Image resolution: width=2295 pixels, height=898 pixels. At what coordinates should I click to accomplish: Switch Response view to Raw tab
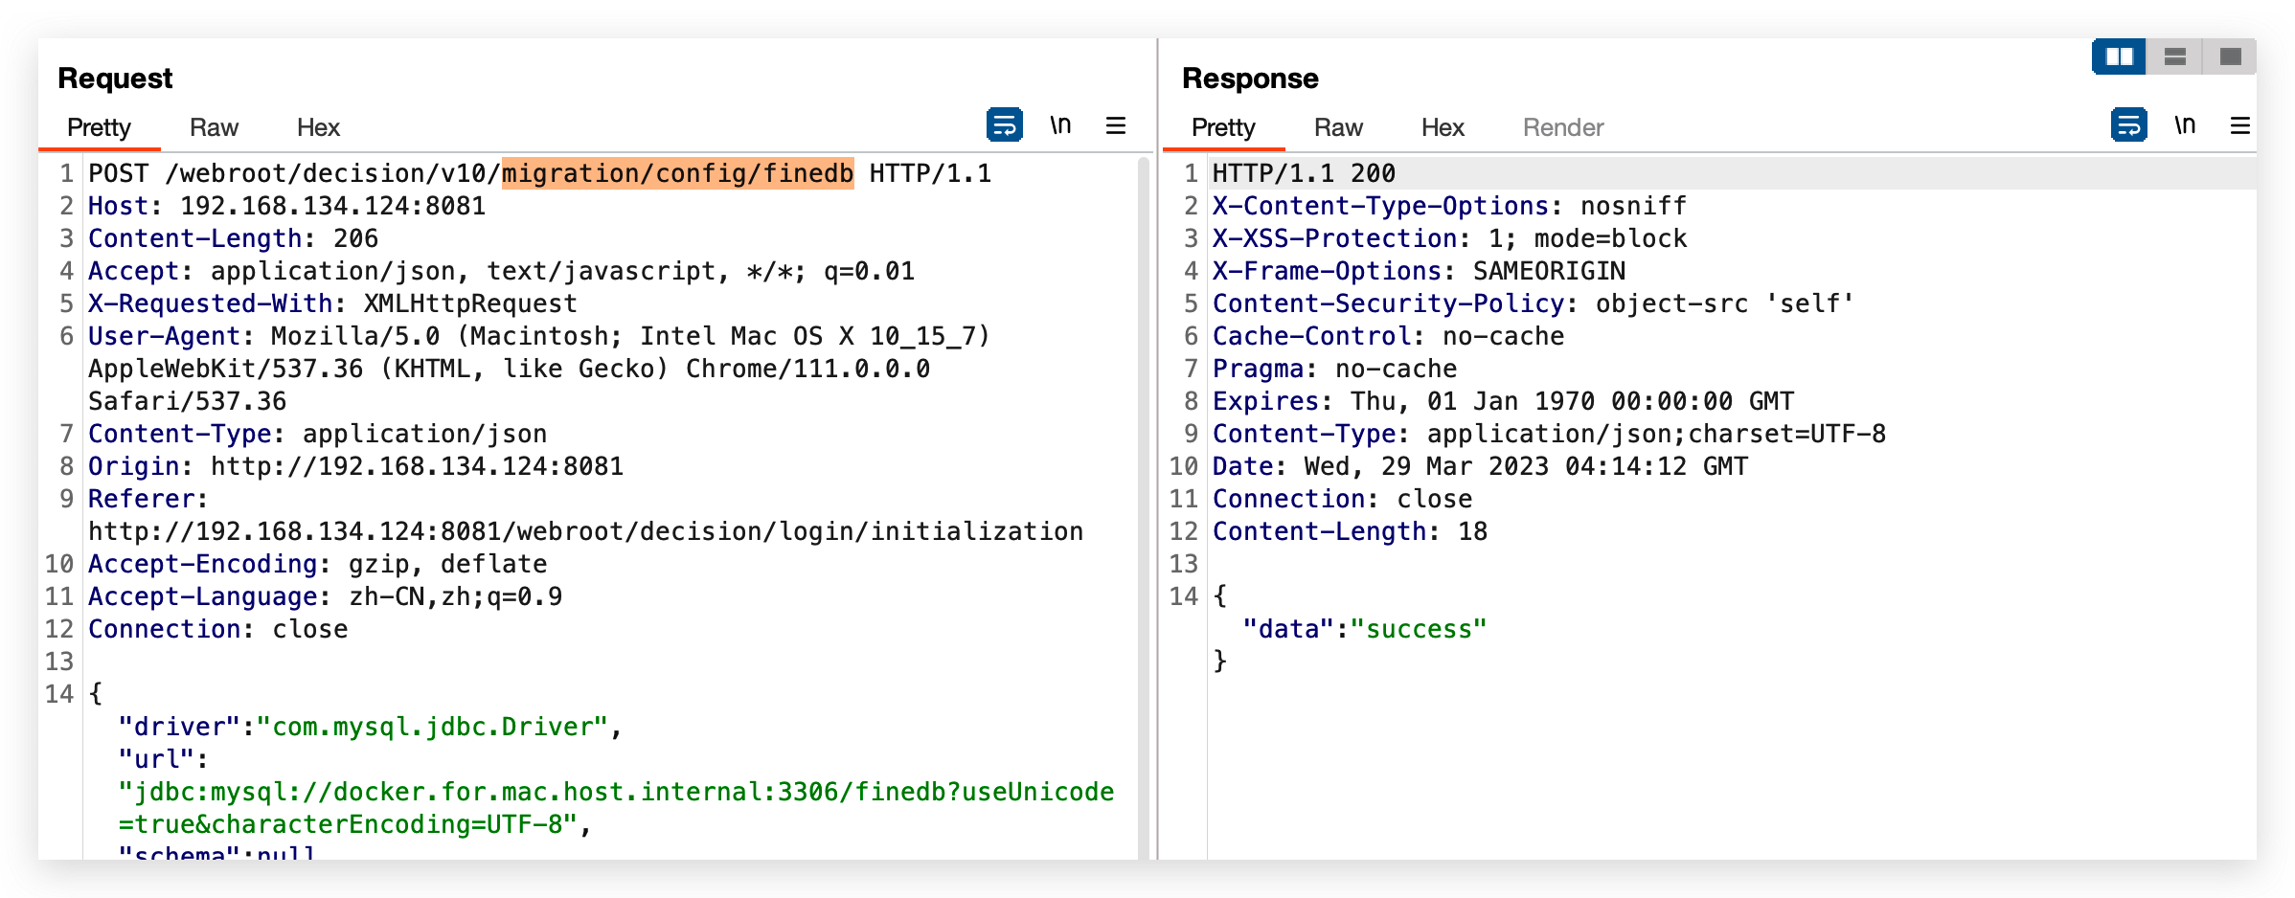point(1338,127)
